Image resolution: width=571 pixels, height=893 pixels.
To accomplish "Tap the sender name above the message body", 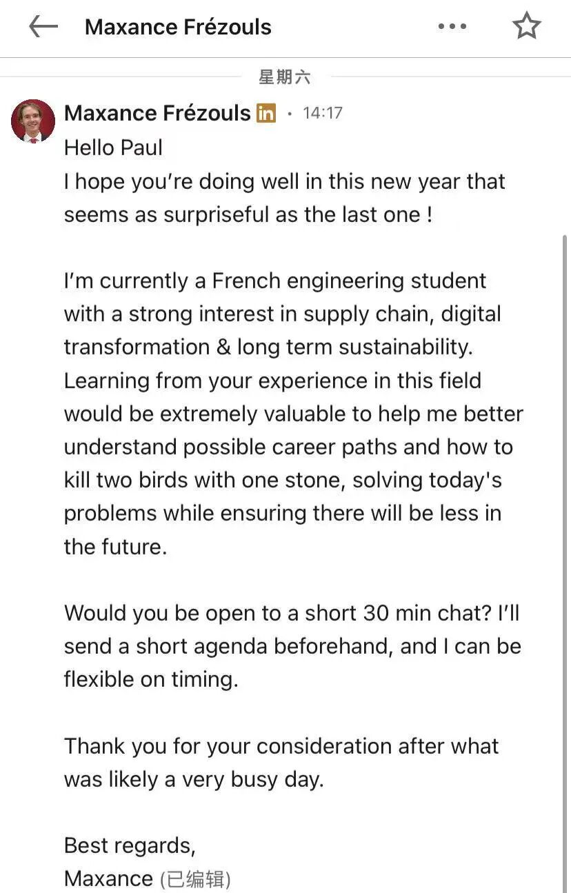I will (x=157, y=113).
